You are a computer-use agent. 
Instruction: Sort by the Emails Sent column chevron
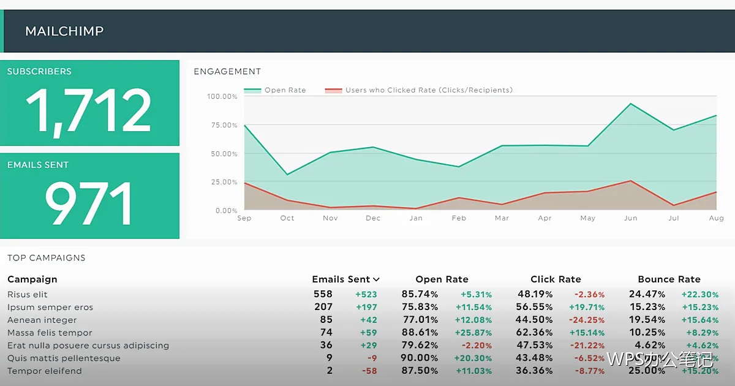coord(376,279)
